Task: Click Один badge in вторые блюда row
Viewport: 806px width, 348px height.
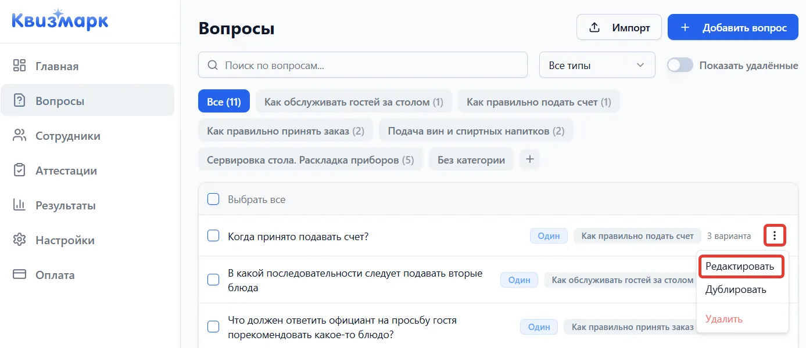Action: (519, 280)
